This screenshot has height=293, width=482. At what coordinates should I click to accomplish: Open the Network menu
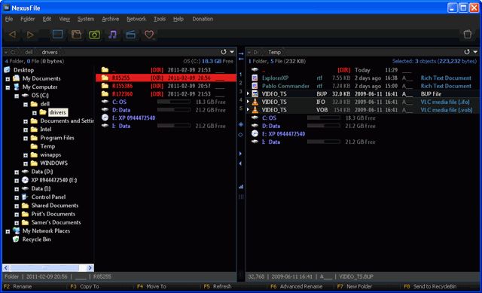tap(136, 19)
